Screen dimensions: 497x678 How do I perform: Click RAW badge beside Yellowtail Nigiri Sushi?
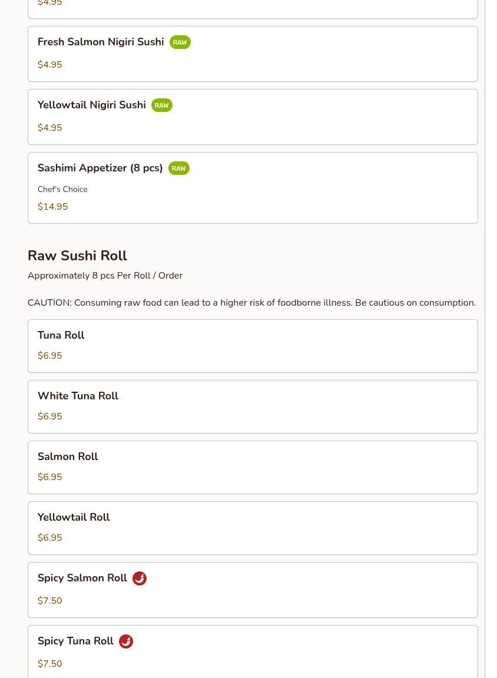(x=161, y=105)
